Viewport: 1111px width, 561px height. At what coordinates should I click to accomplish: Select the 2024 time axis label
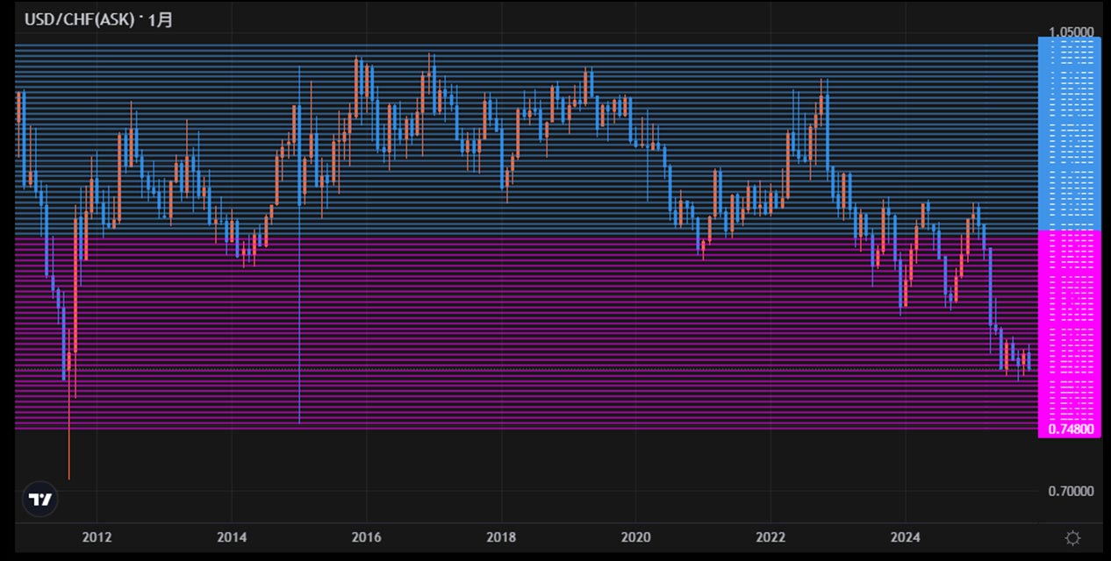point(905,536)
